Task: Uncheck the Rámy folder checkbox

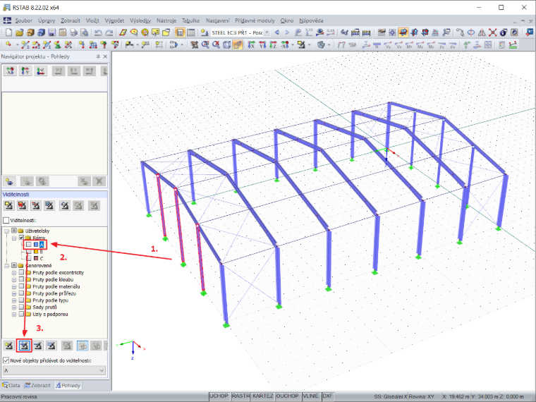Action: 21,238
